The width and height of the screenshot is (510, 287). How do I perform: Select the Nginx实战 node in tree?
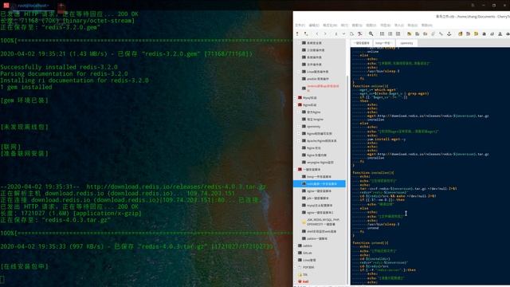tap(310, 104)
